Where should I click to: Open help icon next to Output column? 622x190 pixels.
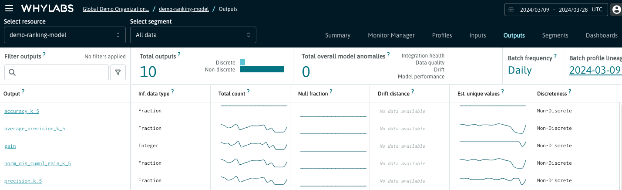coord(23,92)
